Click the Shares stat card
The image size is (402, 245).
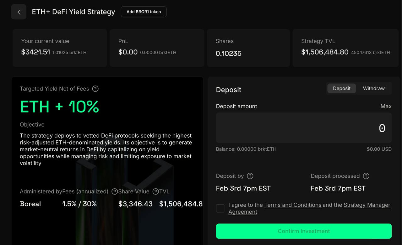pyautogui.click(x=248, y=48)
